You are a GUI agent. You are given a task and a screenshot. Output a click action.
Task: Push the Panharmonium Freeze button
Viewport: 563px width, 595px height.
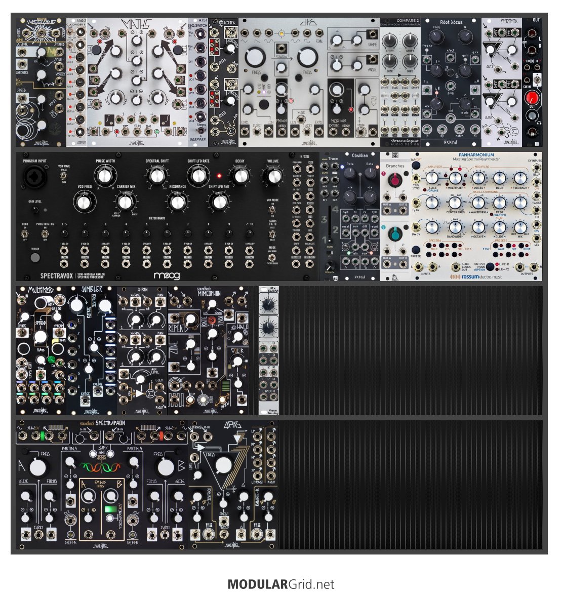(x=416, y=249)
